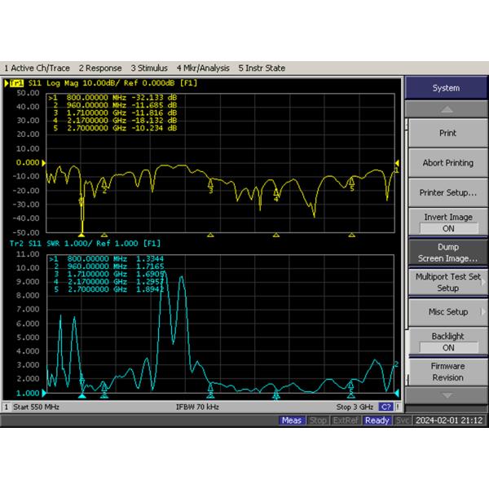Expand the Misc Setup submenu
Screen dimensions: 489x489
click(447, 312)
